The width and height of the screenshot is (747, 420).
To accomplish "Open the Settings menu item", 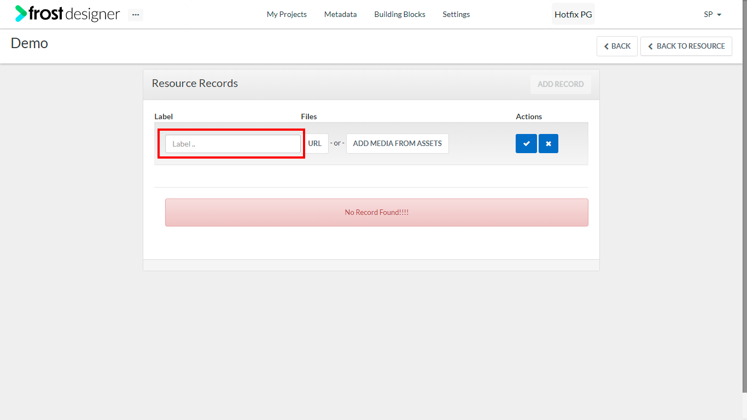I will [456, 14].
